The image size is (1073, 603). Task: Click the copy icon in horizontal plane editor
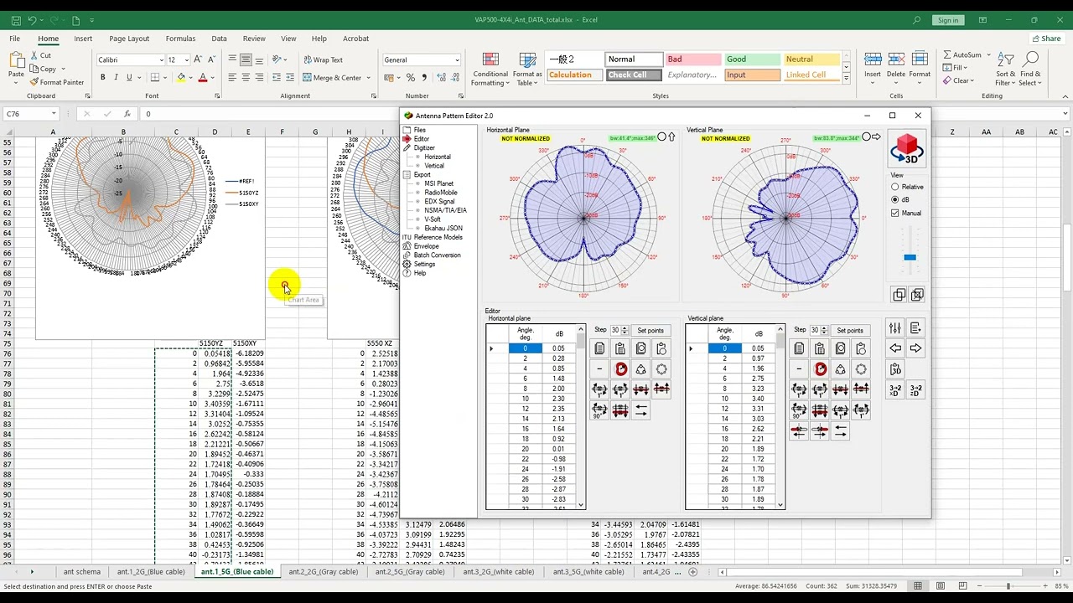(x=599, y=348)
